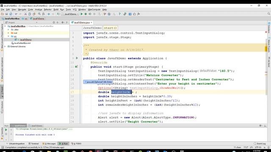Click override gutter icon beside start method

pos(76,67)
